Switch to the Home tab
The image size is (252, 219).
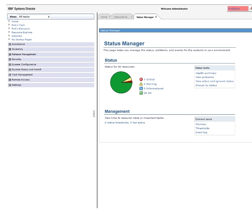pos(104,17)
